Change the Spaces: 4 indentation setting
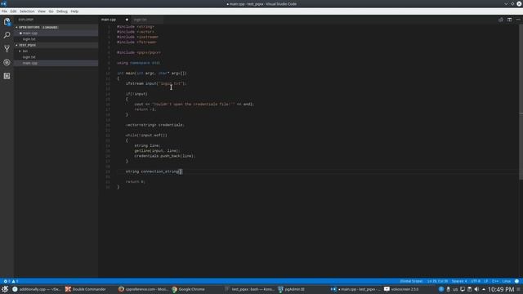The width and height of the screenshot is (523, 294). point(459,281)
